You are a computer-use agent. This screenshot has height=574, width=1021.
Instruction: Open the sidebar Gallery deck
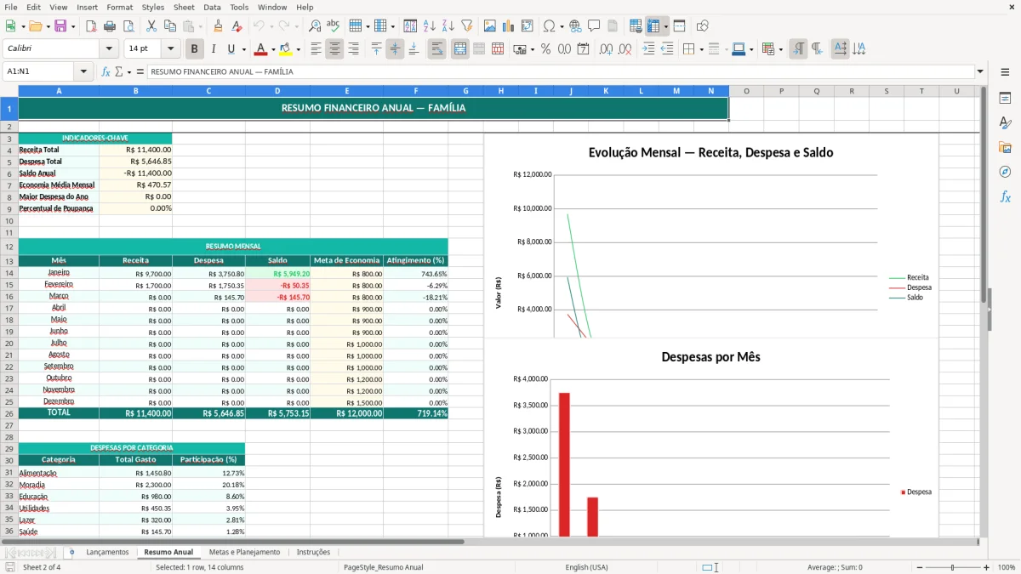[x=1005, y=147]
